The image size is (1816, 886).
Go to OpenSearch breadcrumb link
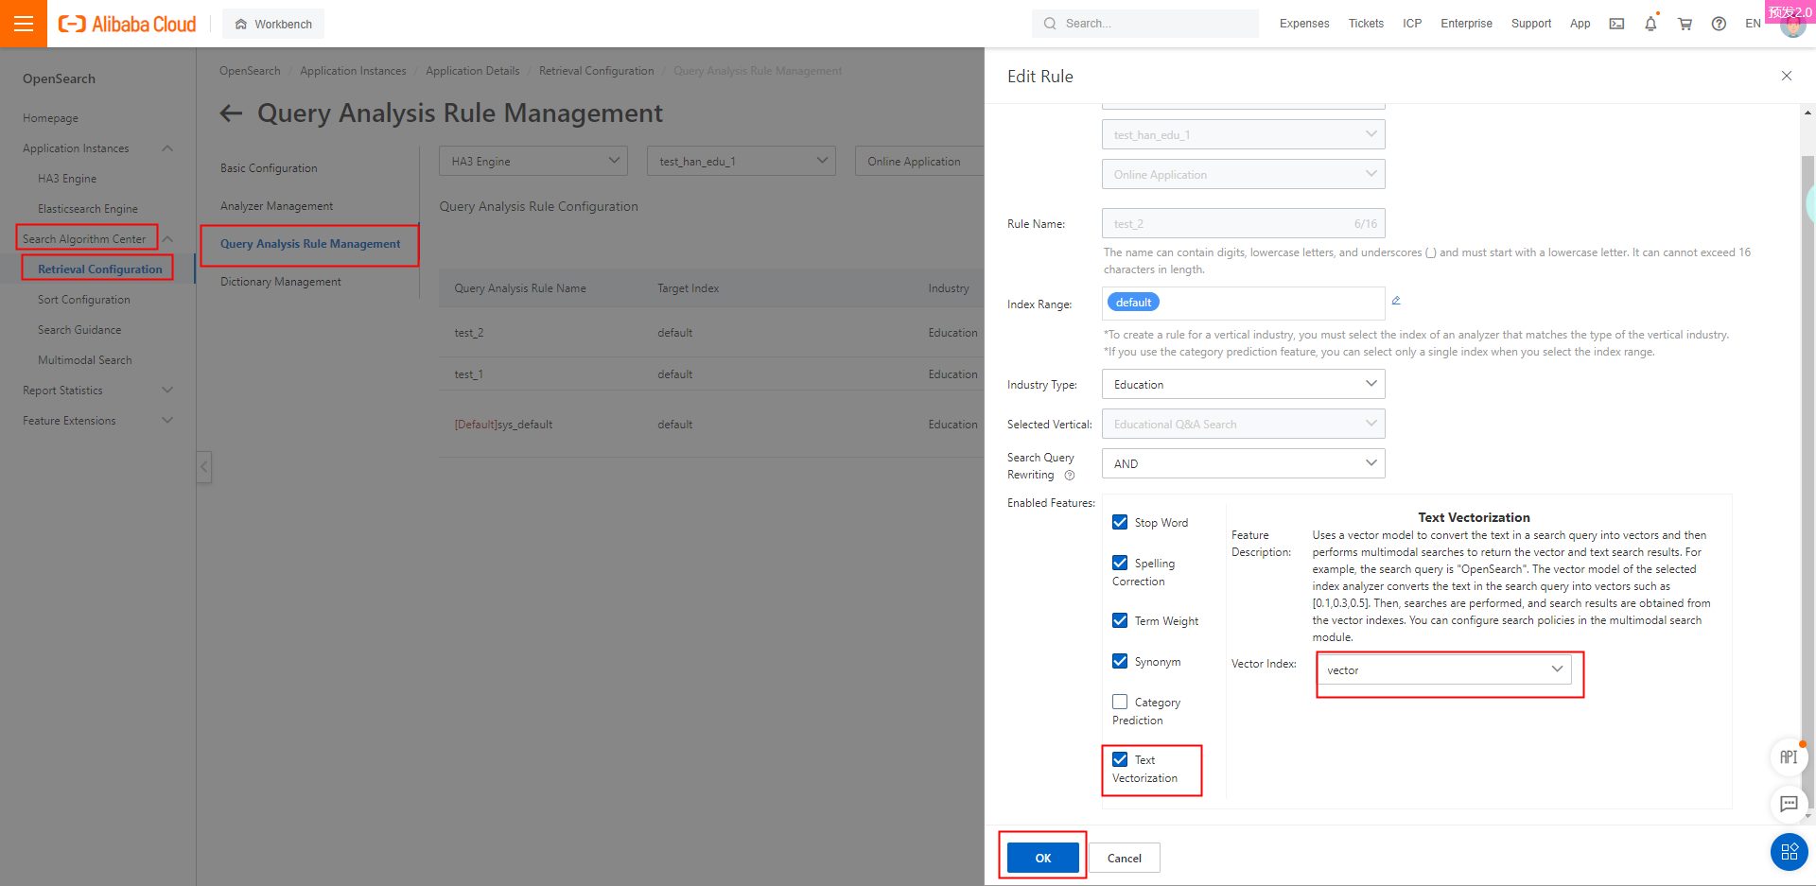tap(250, 71)
